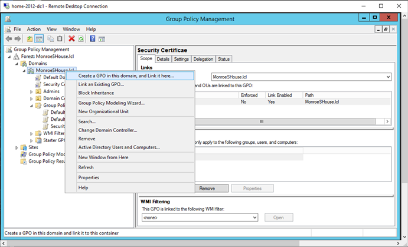Click the Paste clipboard toolbar icon
Viewport: 408px width, 247px height.
(x=60, y=39)
